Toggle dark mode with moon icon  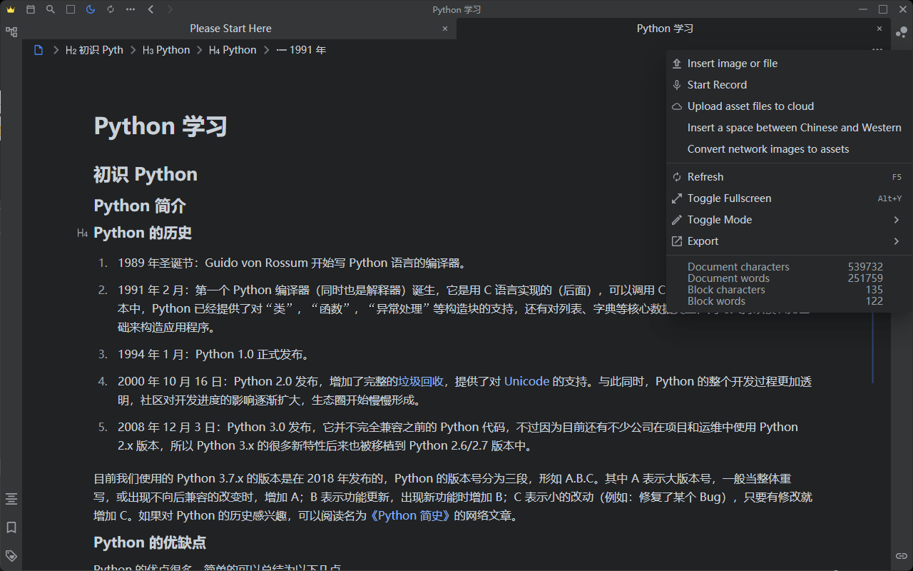[x=90, y=9]
